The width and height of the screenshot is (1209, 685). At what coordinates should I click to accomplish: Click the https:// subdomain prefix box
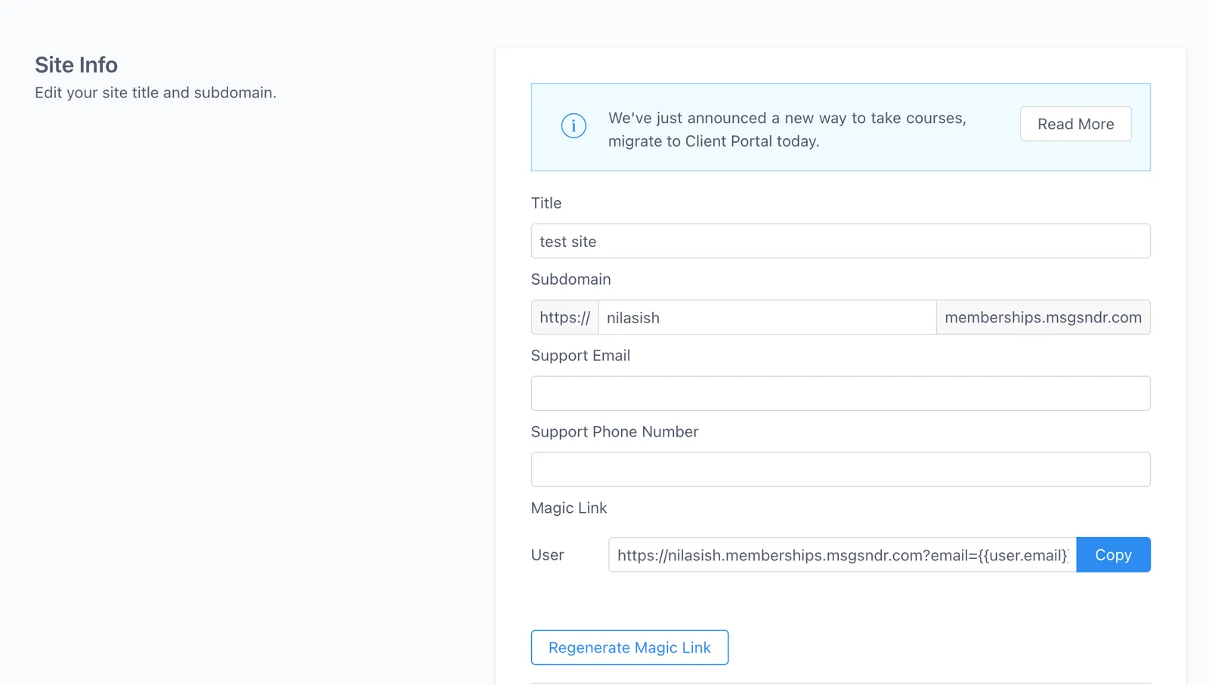[x=564, y=317]
